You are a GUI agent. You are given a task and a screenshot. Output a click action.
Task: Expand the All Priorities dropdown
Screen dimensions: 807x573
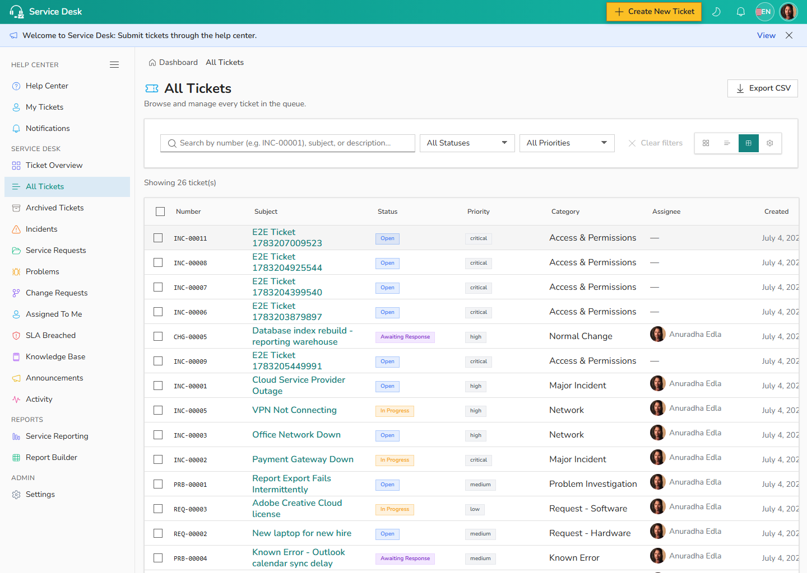pyautogui.click(x=567, y=143)
